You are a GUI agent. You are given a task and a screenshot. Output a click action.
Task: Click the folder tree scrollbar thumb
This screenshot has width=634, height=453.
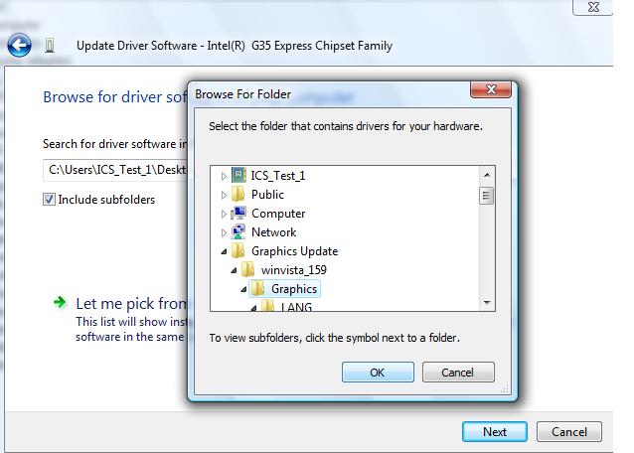pos(486,197)
